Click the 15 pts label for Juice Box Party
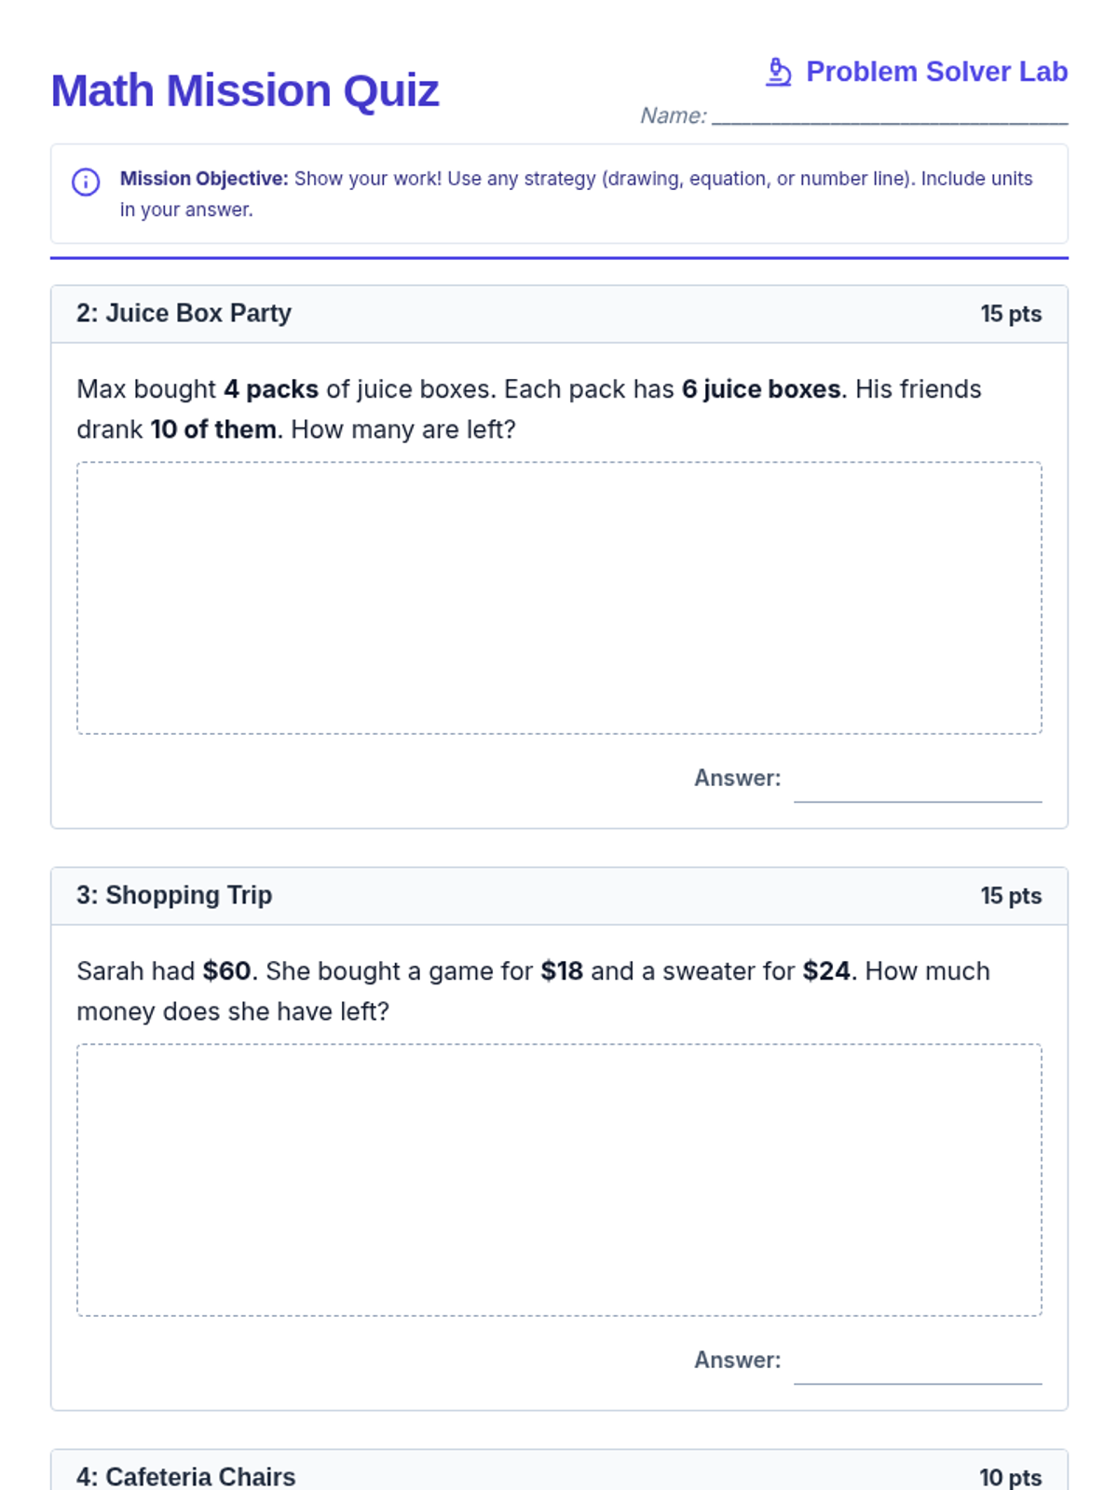Image resolution: width=1118 pixels, height=1490 pixels. tap(1010, 315)
